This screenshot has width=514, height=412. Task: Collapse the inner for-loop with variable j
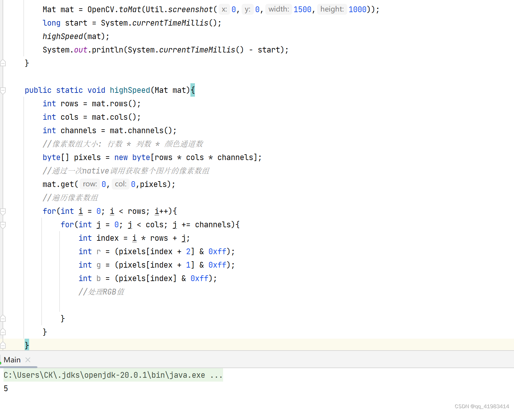(3, 225)
